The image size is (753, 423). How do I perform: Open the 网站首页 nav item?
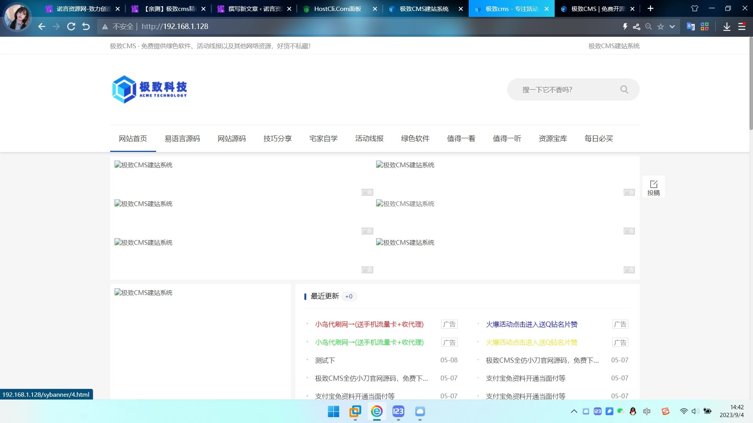point(133,138)
